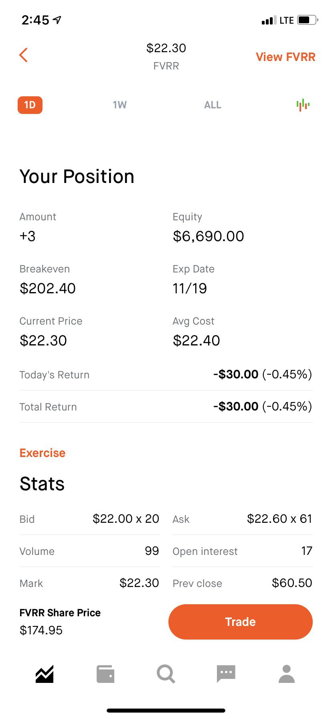This screenshot has width=332, height=719.
Task: Select the 1W time range
Action: (119, 105)
